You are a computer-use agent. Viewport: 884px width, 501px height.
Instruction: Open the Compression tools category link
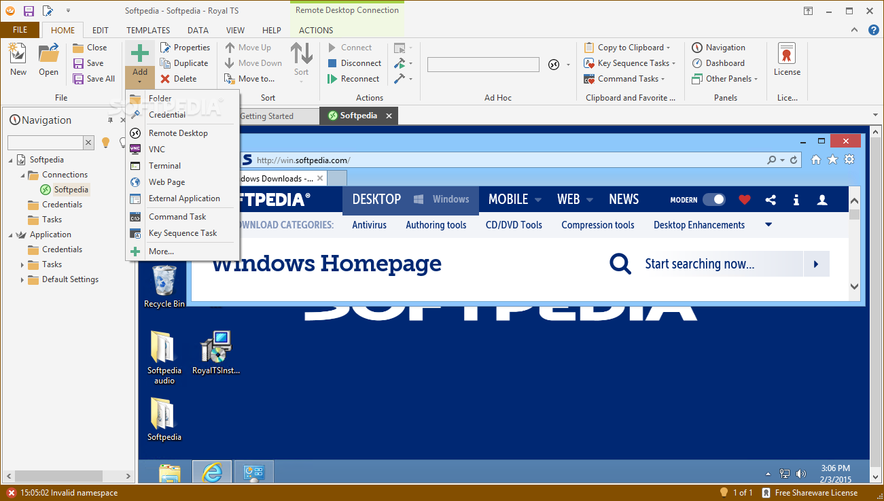pos(598,225)
